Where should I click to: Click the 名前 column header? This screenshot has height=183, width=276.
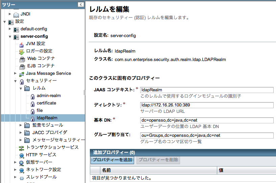click(106, 171)
